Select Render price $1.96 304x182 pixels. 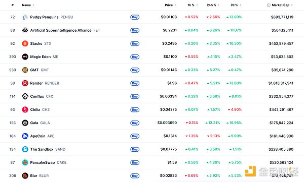click(172, 83)
